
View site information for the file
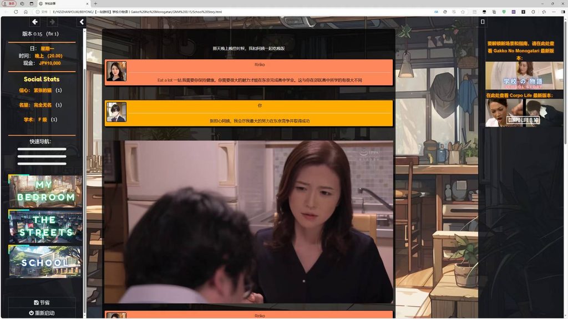pos(41,12)
